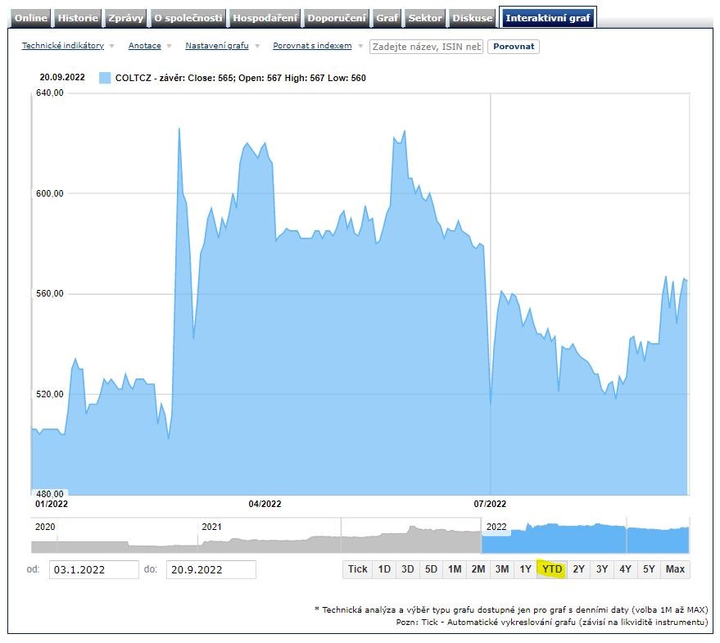The image size is (720, 643).
Task: Open the Zprávy tab
Action: (125, 18)
